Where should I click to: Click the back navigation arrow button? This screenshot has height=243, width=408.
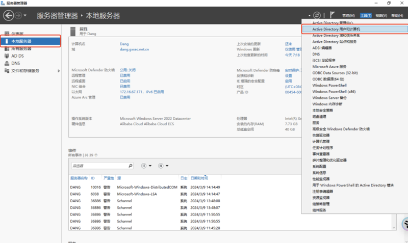pyautogui.click(x=9, y=16)
